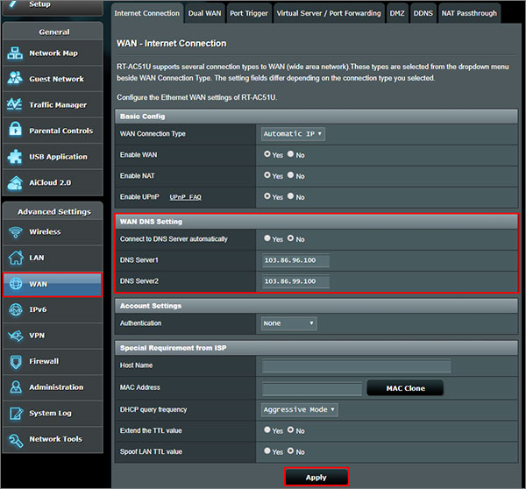Select the Parental Controls lock icon
The image size is (526, 489).
click(x=15, y=131)
